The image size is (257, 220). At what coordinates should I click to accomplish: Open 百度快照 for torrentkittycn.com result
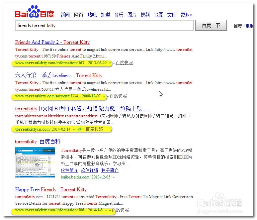pyautogui.click(x=94, y=129)
